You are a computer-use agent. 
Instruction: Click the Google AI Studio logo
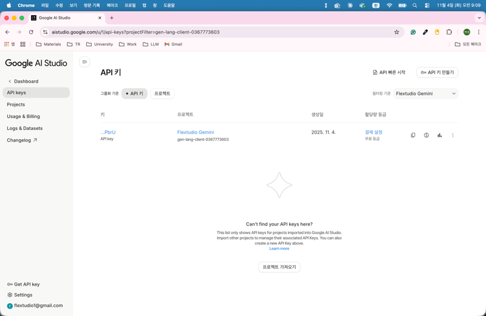[36, 63]
